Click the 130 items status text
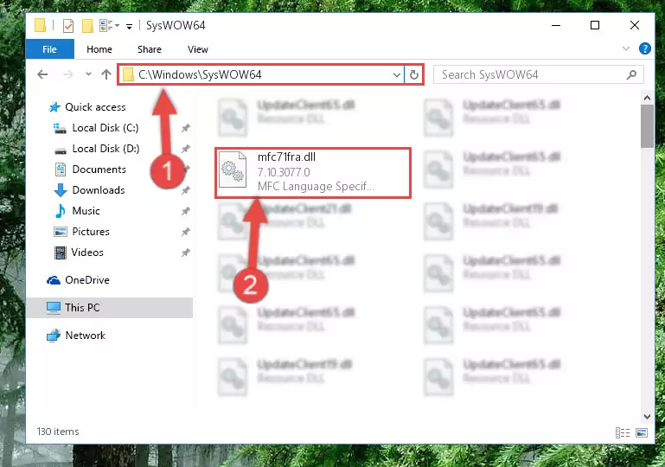Image resolution: width=665 pixels, height=467 pixels. [58, 432]
